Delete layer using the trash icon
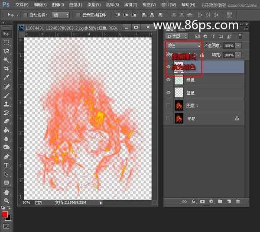This screenshot has height=232, width=260. point(238,202)
